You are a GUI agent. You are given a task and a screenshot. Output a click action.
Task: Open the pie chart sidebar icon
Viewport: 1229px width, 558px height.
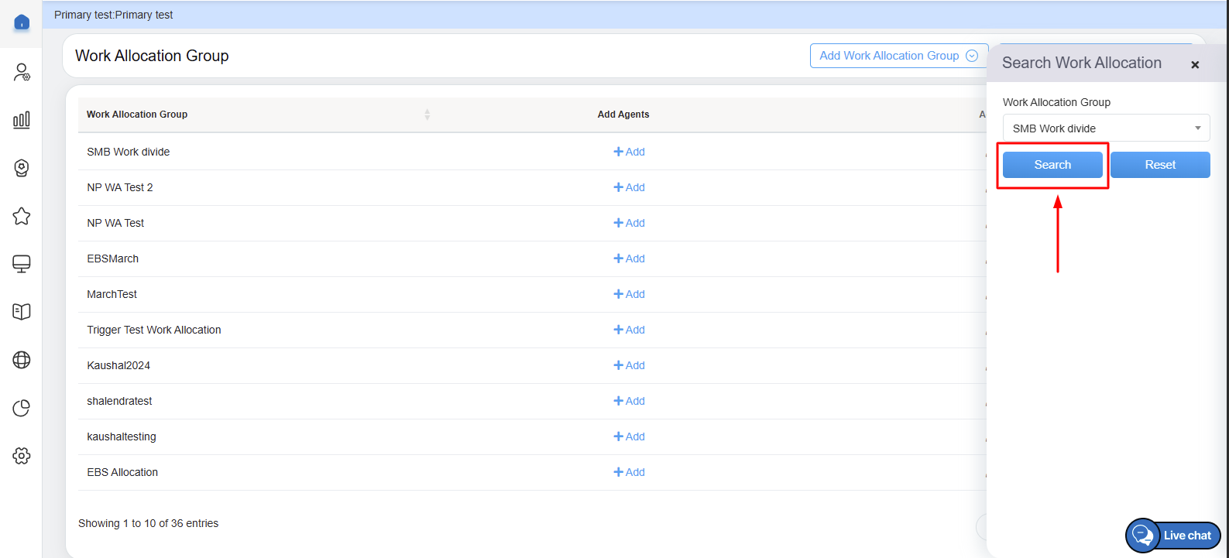[22, 408]
